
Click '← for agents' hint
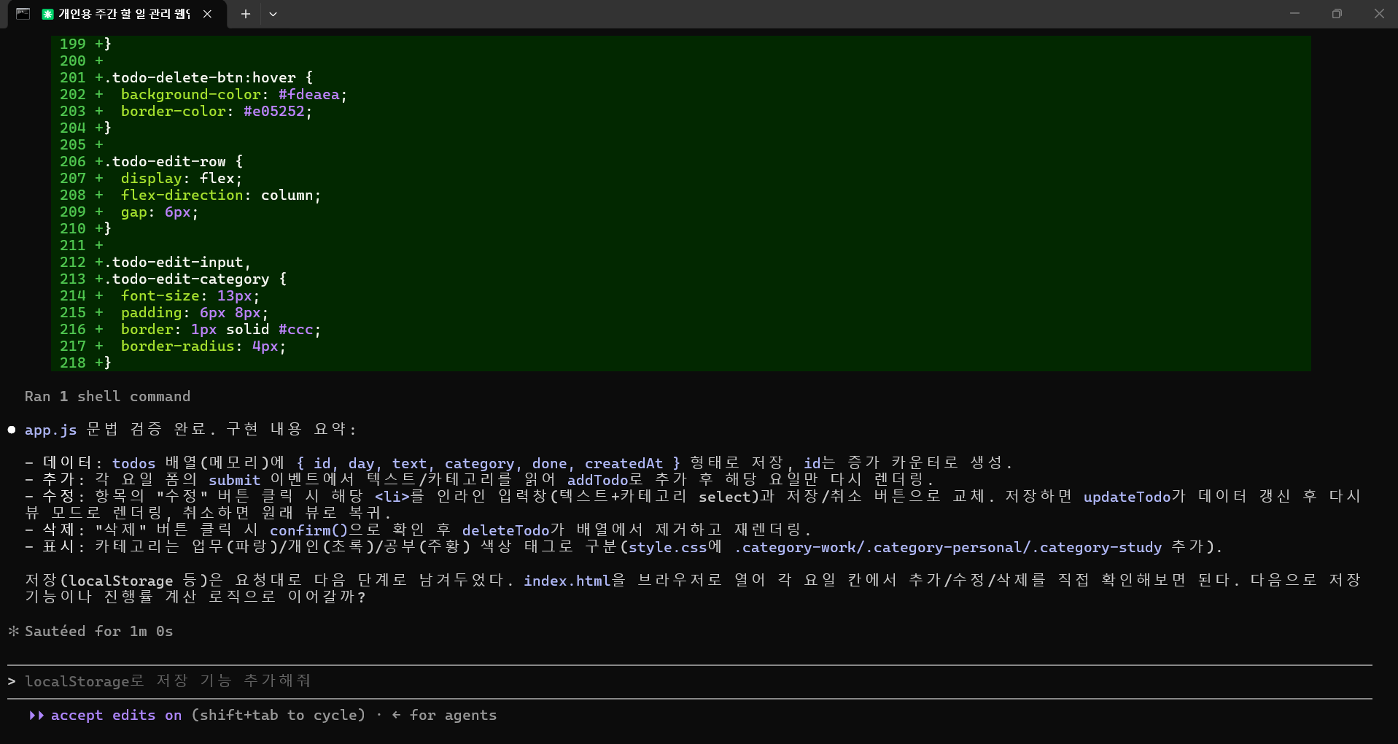point(444,716)
